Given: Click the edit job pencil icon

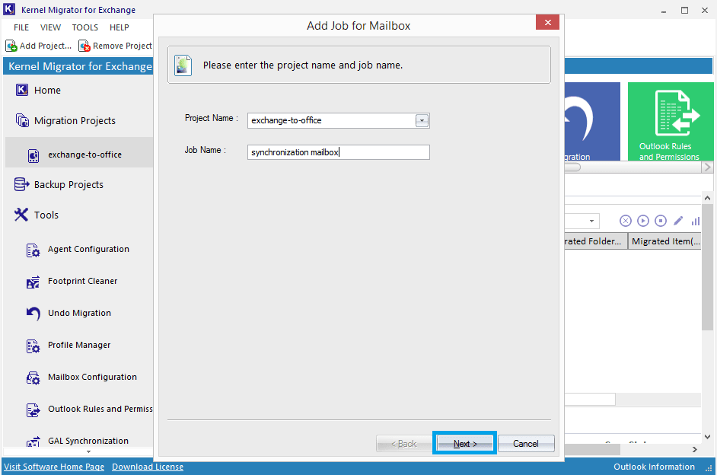Looking at the screenshot, I should [678, 222].
